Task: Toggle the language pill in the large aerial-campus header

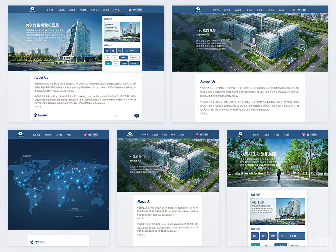Action: tap(304, 10)
